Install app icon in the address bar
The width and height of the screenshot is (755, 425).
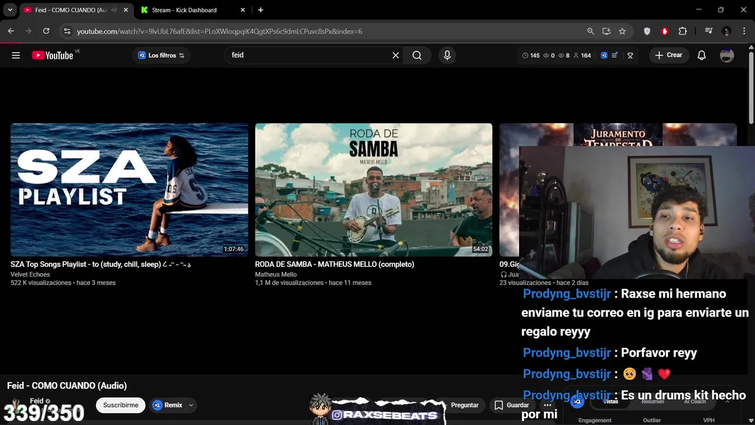point(606,31)
